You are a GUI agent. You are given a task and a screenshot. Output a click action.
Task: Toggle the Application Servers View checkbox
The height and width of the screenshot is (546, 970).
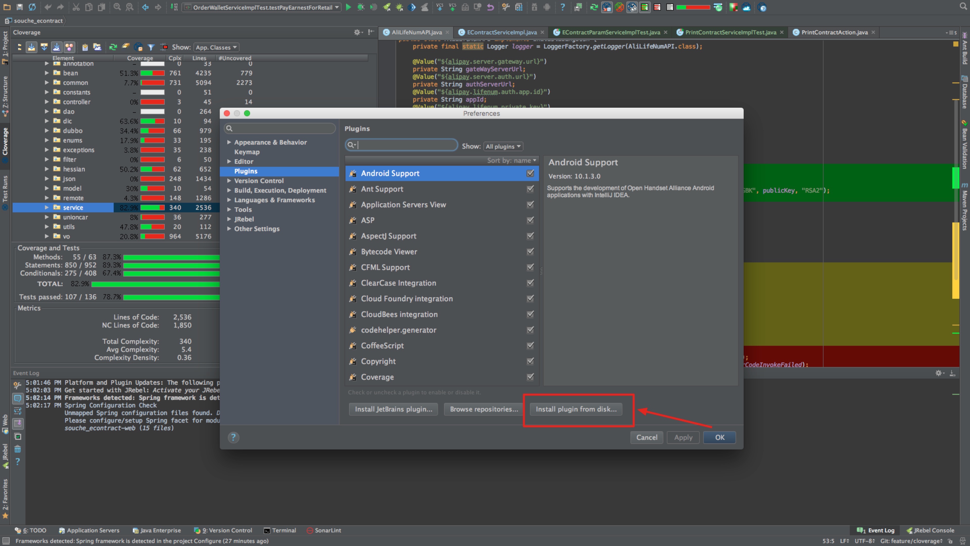tap(530, 205)
